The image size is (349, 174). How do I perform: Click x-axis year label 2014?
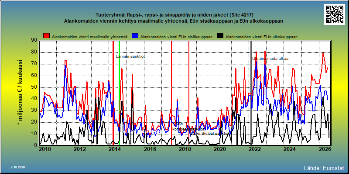[x=115, y=149]
